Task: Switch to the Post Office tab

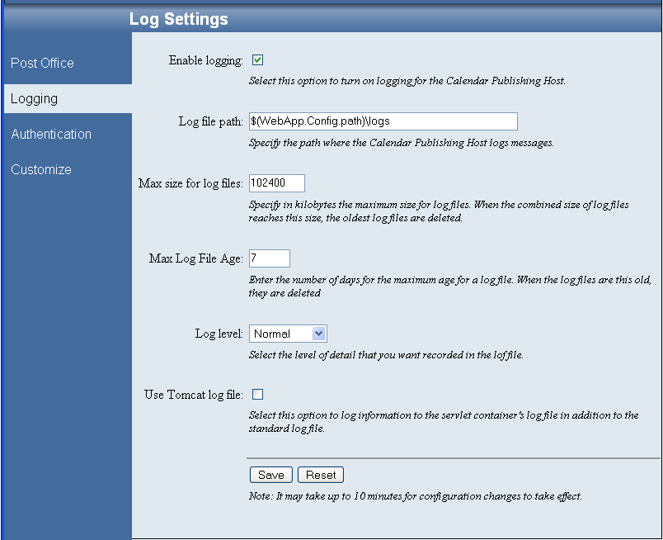Action: tap(42, 64)
